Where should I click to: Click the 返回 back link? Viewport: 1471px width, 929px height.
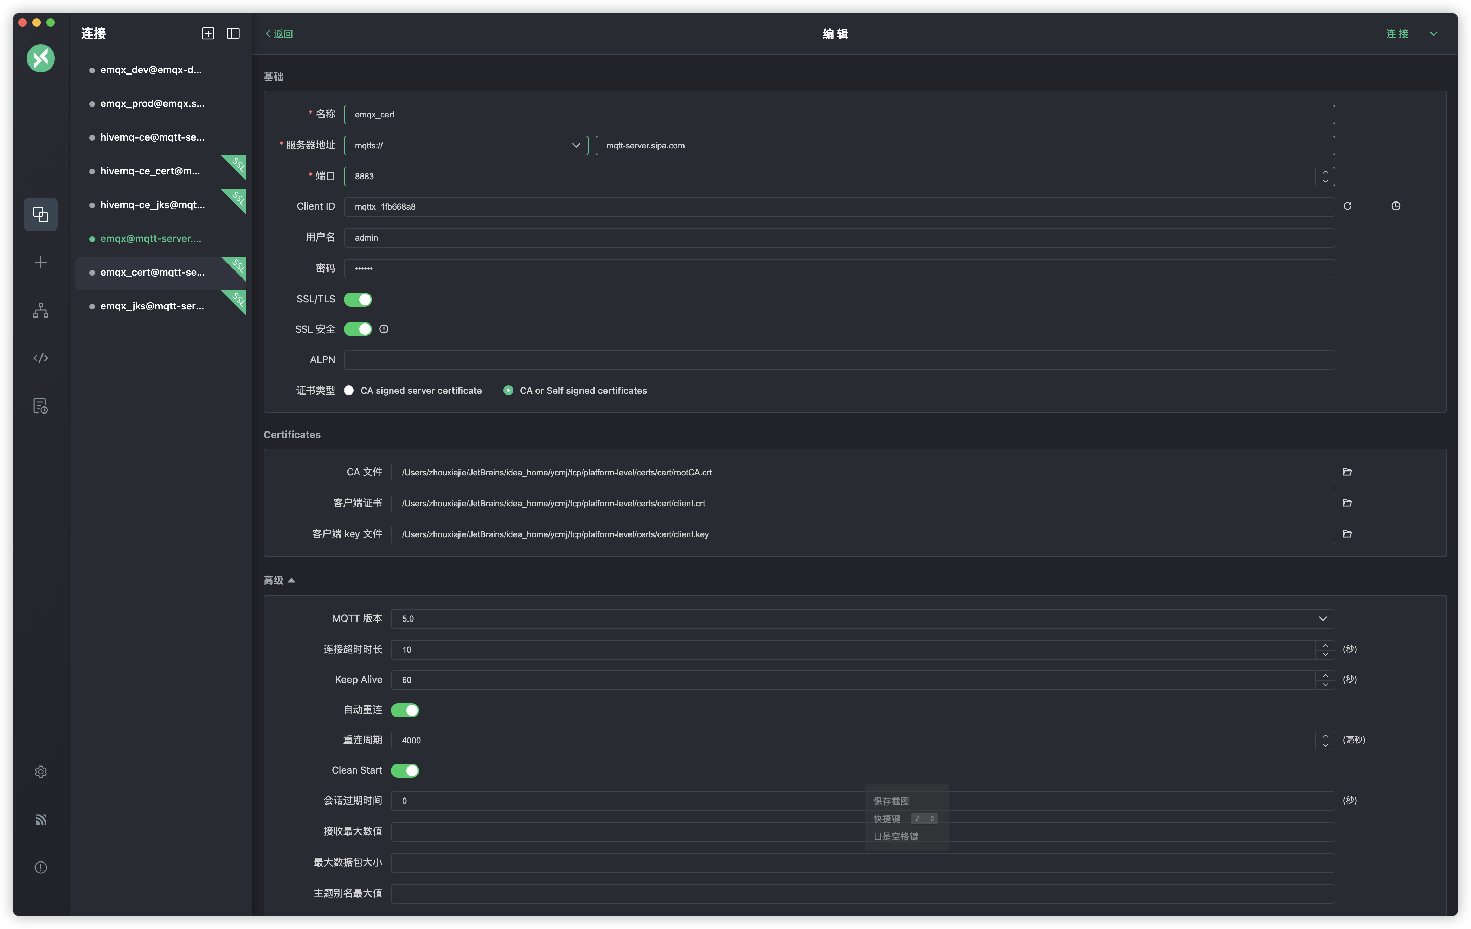point(279,34)
